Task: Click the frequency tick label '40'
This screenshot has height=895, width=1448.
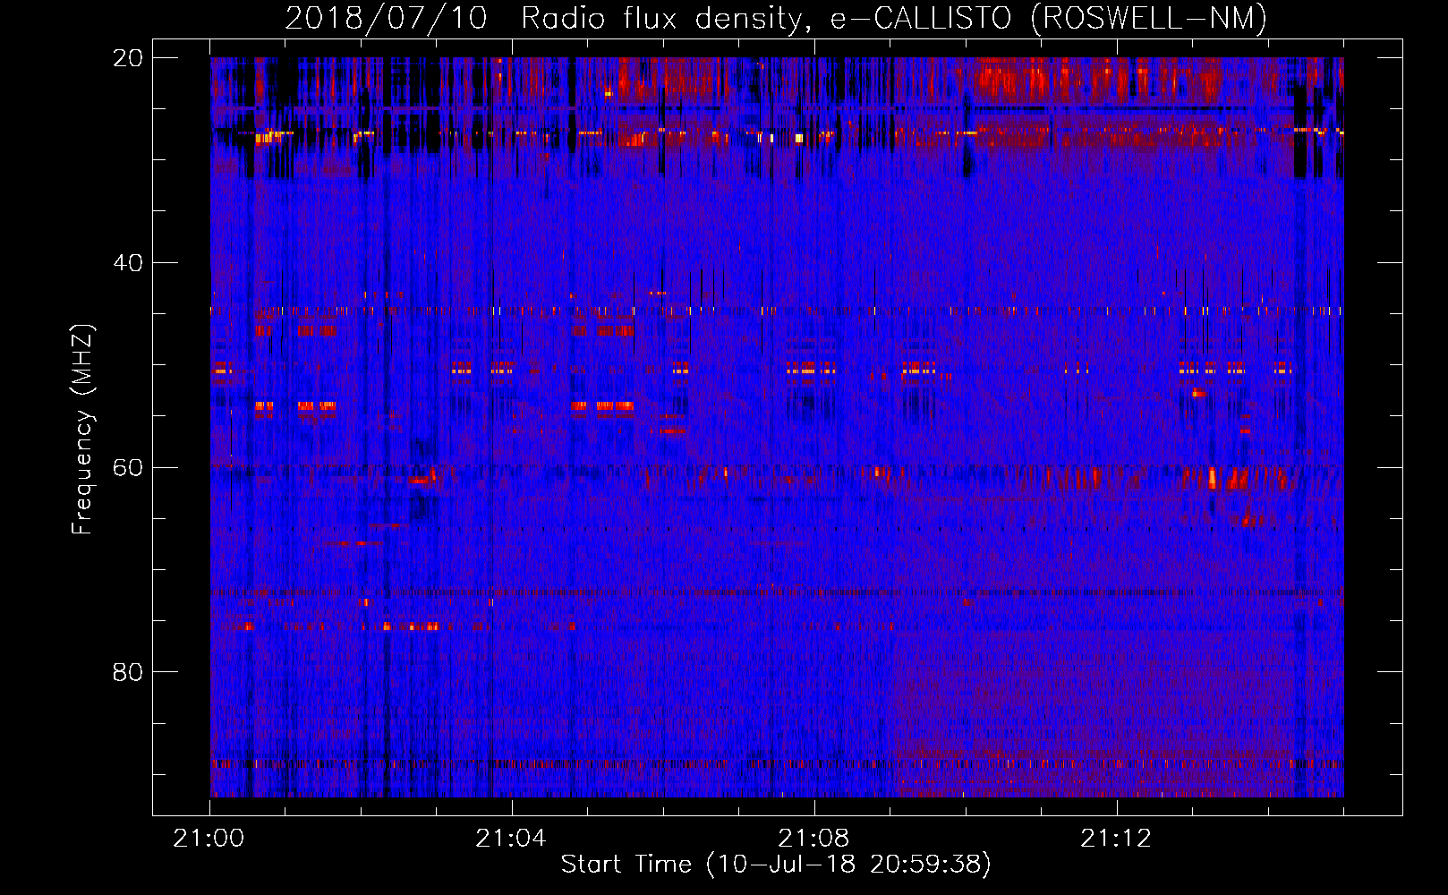Action: (128, 263)
